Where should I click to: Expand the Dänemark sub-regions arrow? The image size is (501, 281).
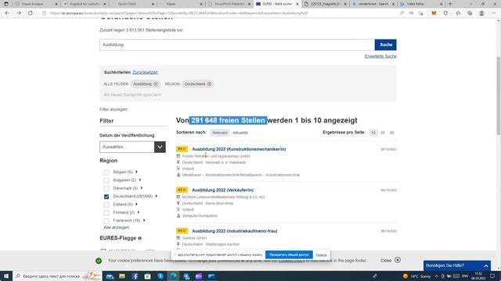[142, 188]
